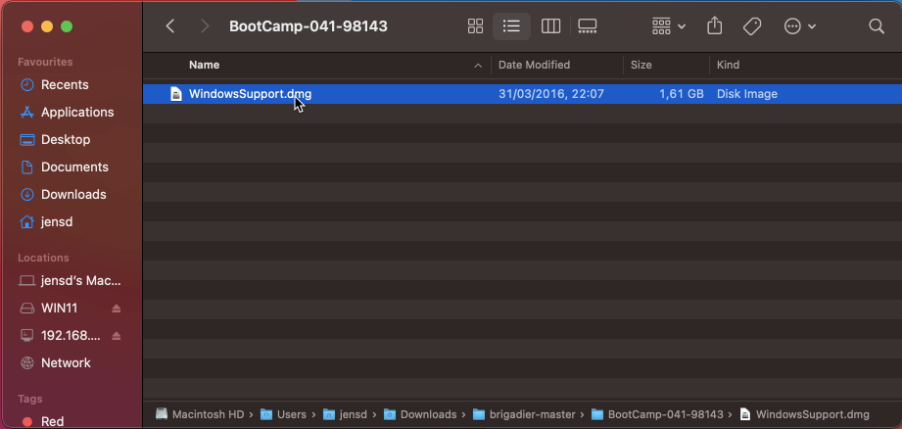Open the Group By dropdown
The height and width of the screenshot is (429, 902).
669,25
